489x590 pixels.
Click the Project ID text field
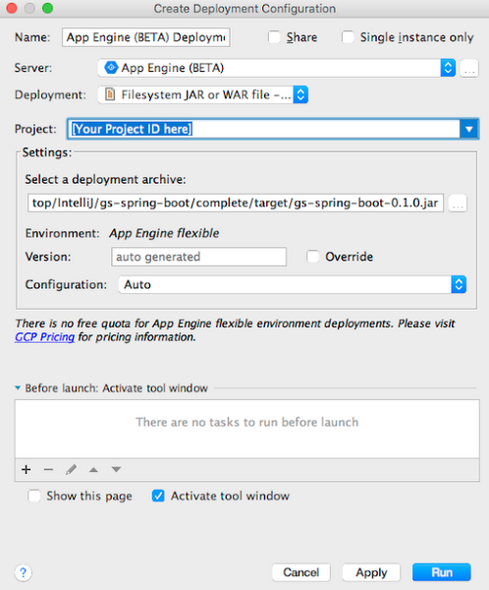[x=264, y=129]
